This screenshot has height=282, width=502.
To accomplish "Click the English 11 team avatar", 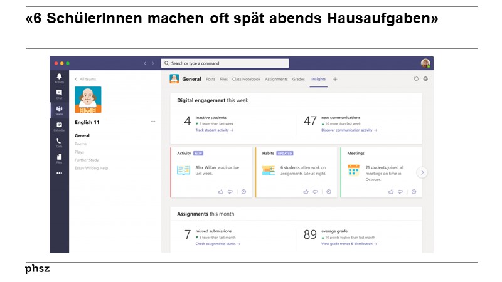I will tap(88, 100).
